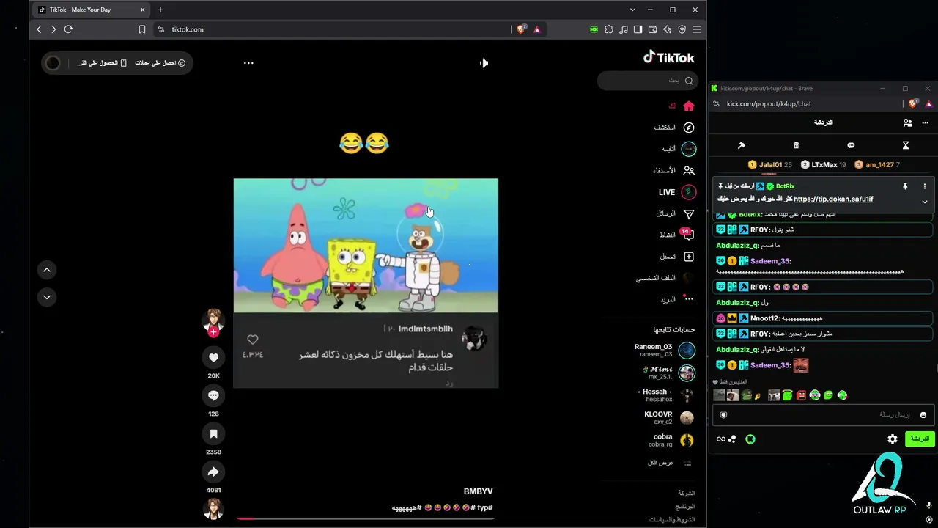Open the followed account Hessah

666,395
